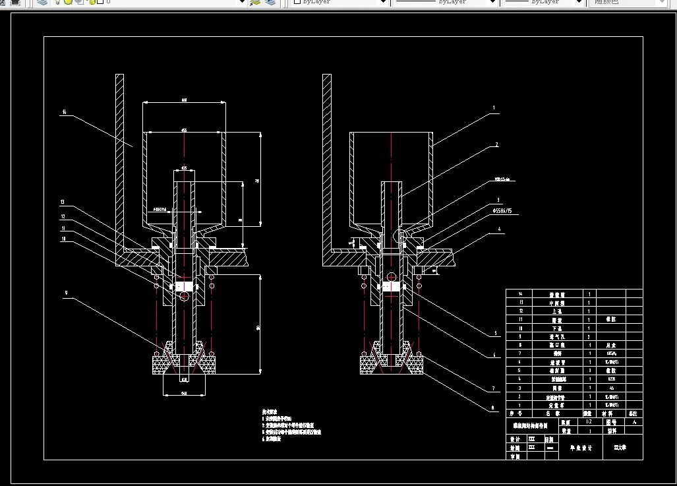Viewport: 677px width, 486px height.
Task: Expand the lineweight dropdown arrow
Action: [x=579, y=2]
